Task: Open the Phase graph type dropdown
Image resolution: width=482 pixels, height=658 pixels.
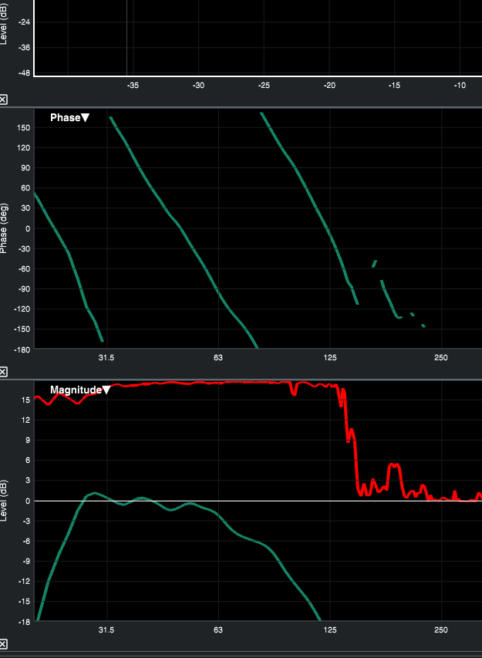Action: [x=69, y=117]
